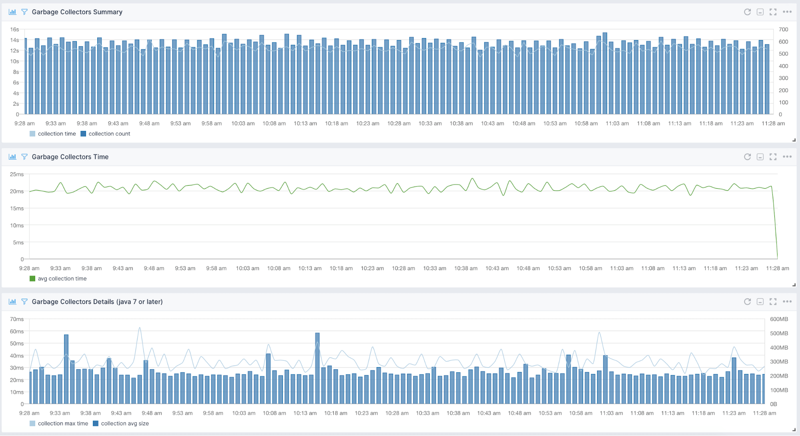Click fullscreen icon on Garbage Collectors Time

coord(774,157)
